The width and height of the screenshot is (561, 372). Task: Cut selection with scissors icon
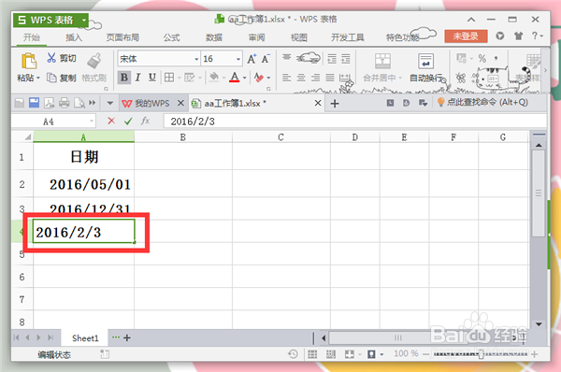coord(51,57)
